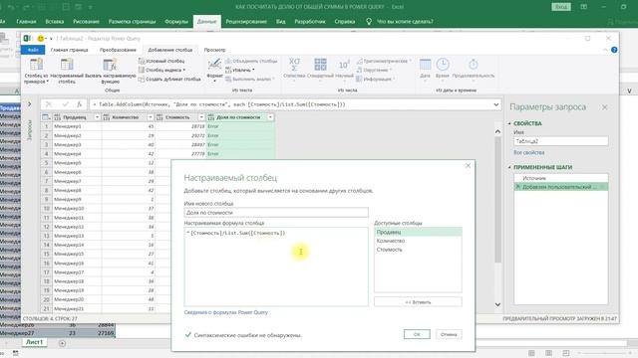The image size is (638, 358).
Task: Open filter dropdown for Доля по стоимости column
Action: (x=270, y=117)
